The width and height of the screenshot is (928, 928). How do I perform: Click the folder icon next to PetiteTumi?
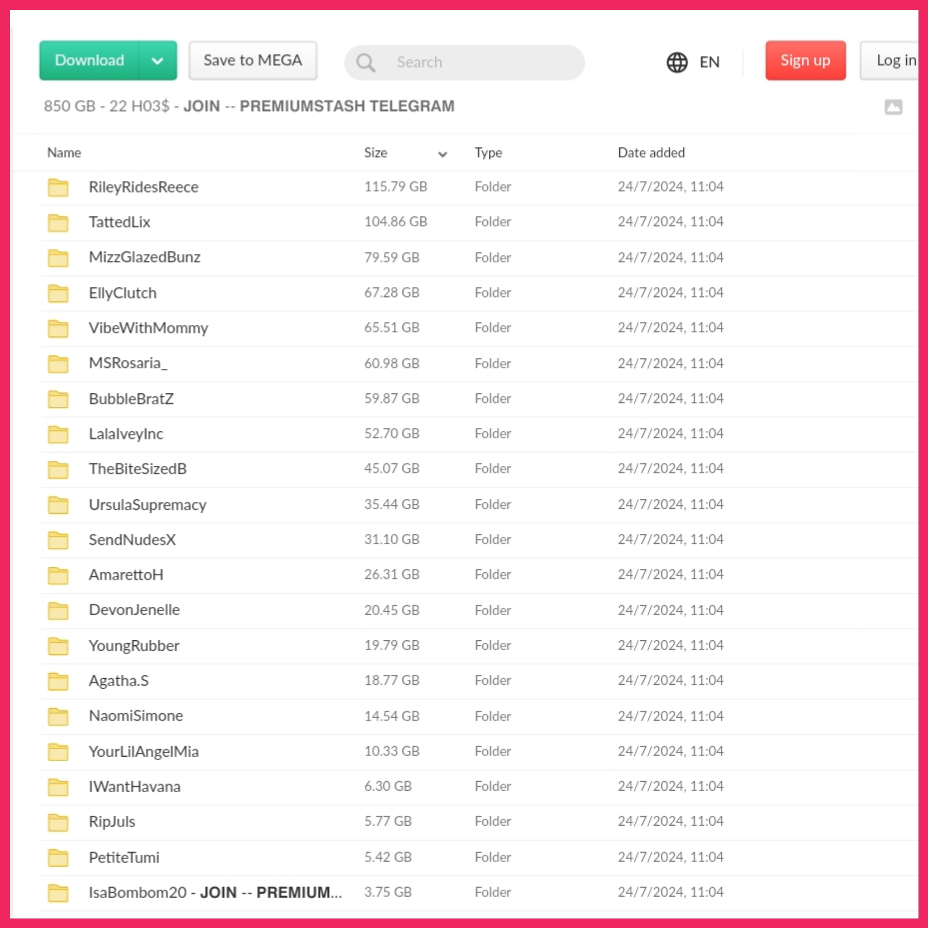[58, 858]
